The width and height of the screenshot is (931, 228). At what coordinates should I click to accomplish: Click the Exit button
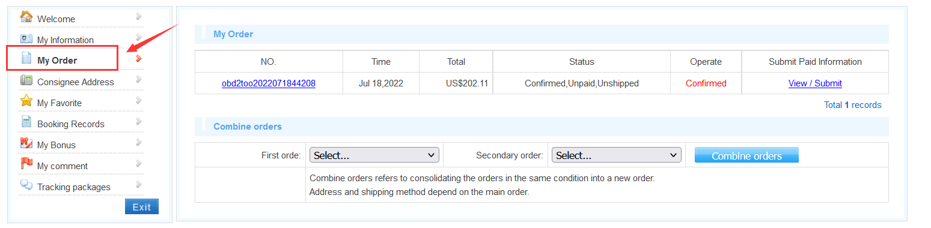click(x=142, y=206)
